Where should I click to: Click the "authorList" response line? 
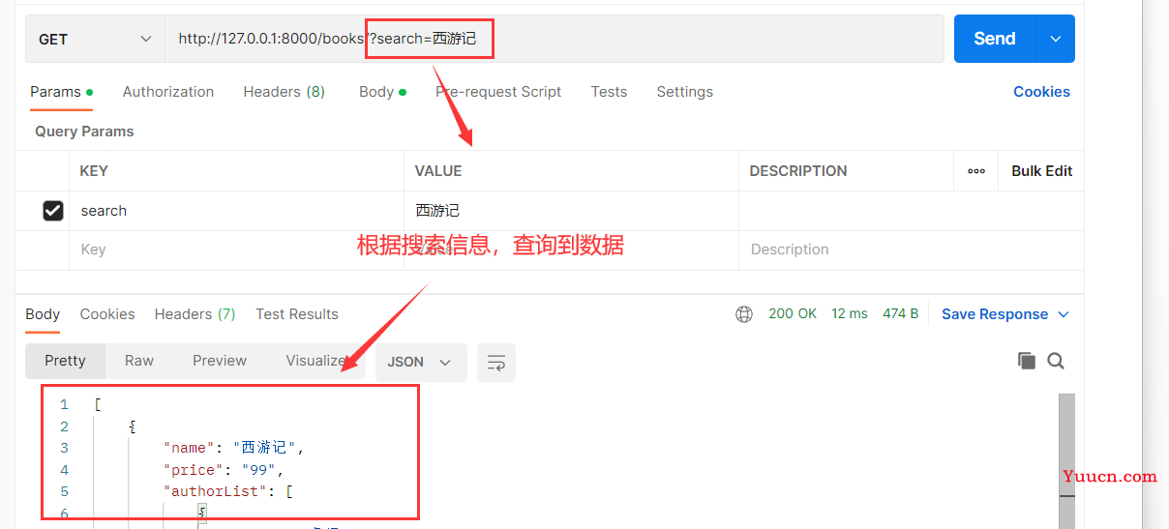[228, 491]
